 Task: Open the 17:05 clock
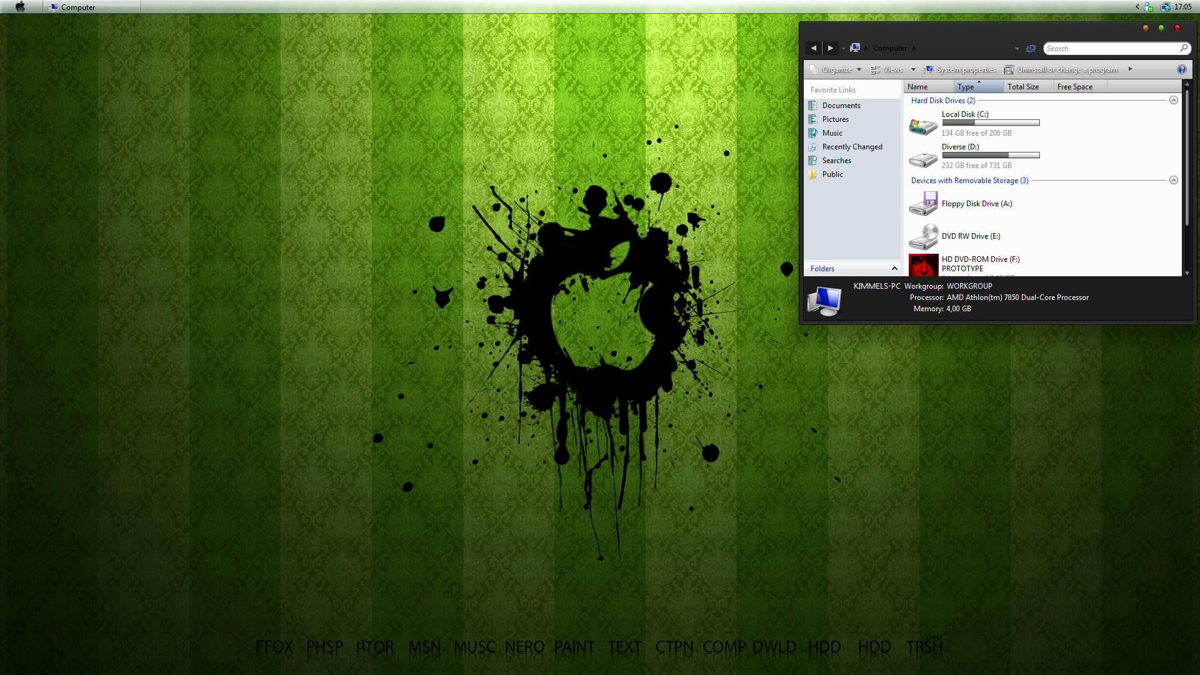[x=1183, y=7]
